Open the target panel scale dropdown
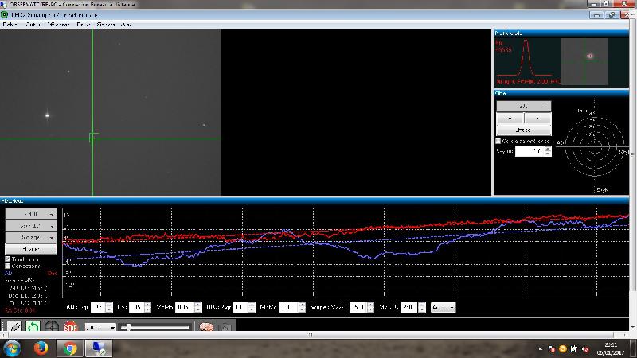This screenshot has width=637, height=358. point(524,106)
